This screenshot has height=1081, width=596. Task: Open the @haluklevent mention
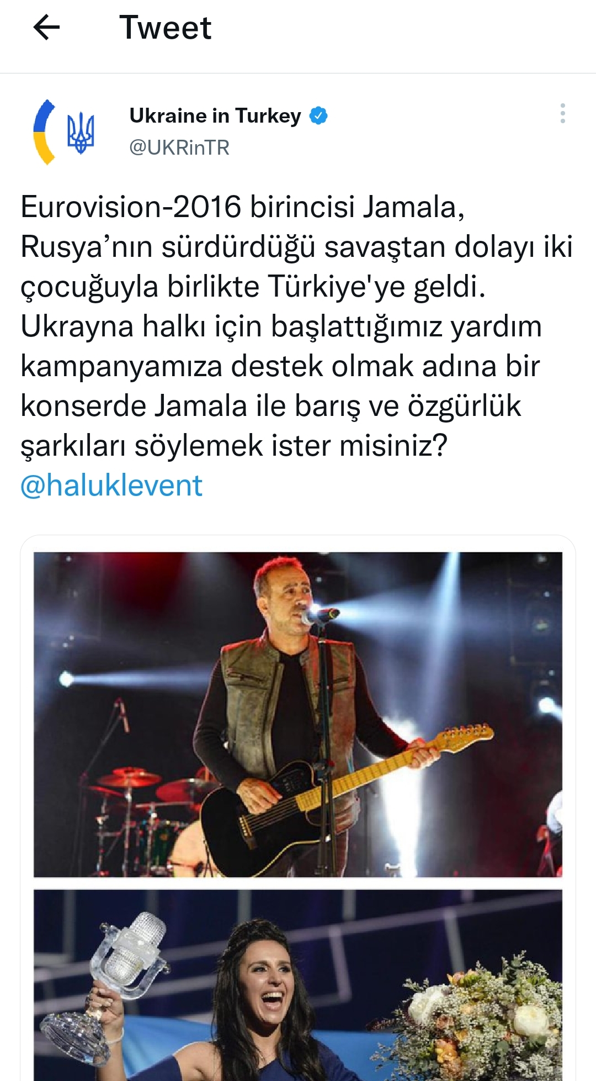click(x=111, y=486)
